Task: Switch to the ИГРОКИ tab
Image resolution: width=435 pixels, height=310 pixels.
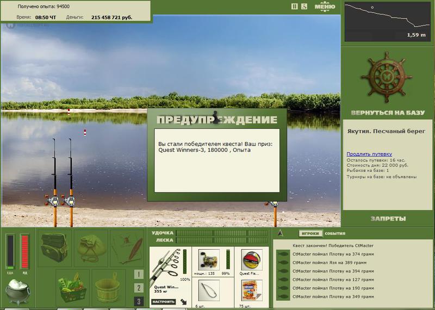Action: (x=310, y=233)
